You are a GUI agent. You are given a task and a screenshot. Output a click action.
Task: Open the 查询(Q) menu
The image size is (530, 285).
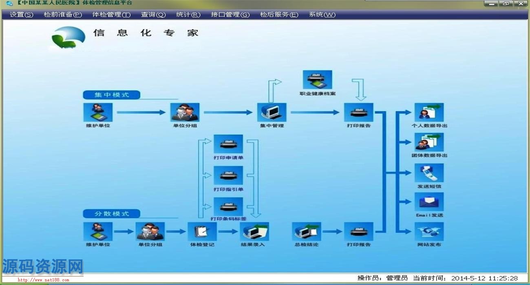[x=153, y=15]
